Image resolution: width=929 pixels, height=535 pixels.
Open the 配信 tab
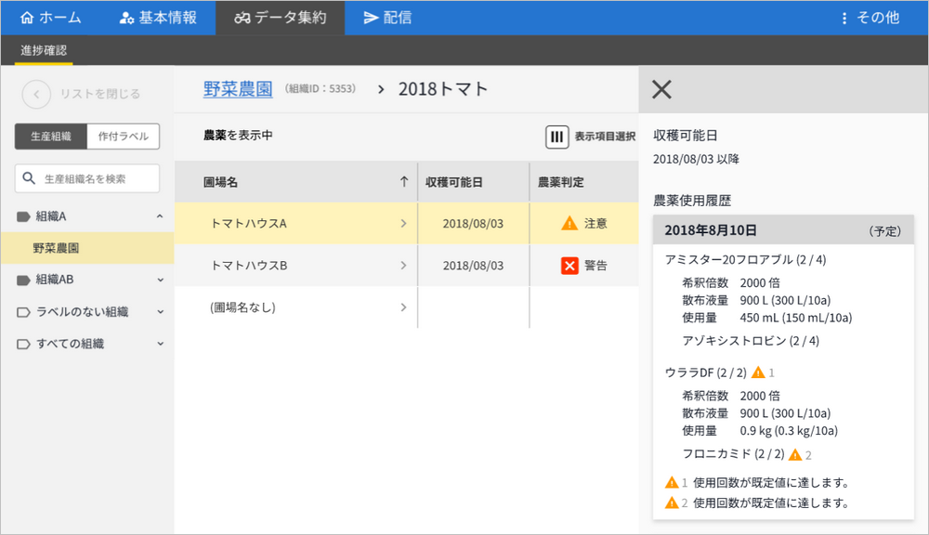point(387,18)
